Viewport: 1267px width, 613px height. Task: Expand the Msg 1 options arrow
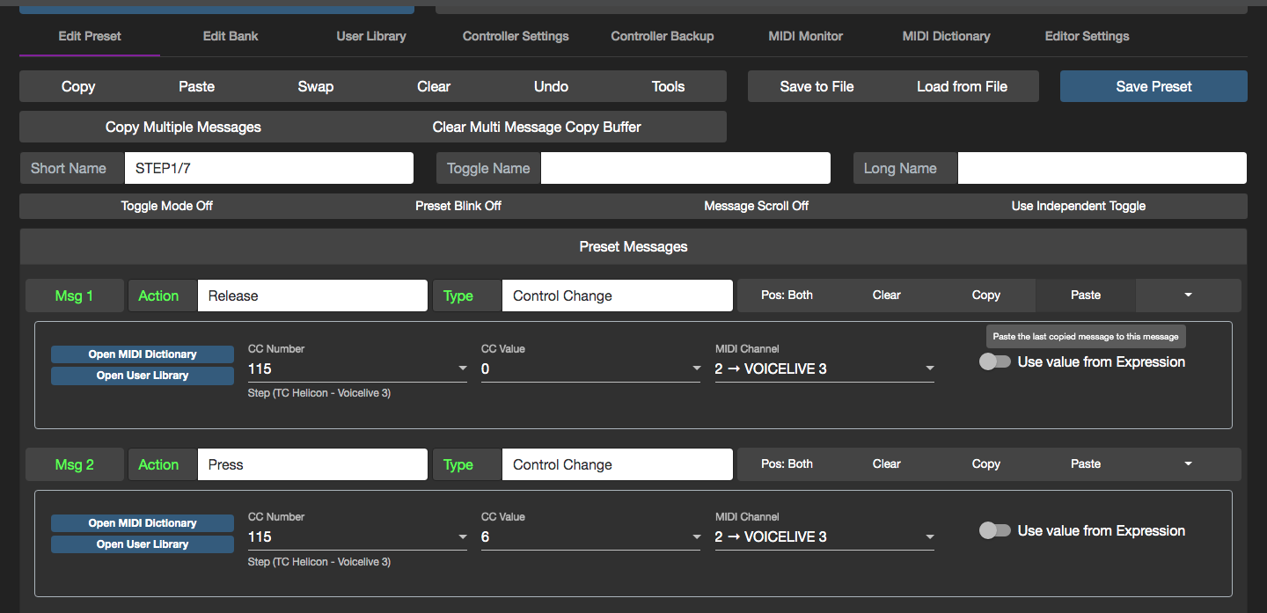point(1188,296)
